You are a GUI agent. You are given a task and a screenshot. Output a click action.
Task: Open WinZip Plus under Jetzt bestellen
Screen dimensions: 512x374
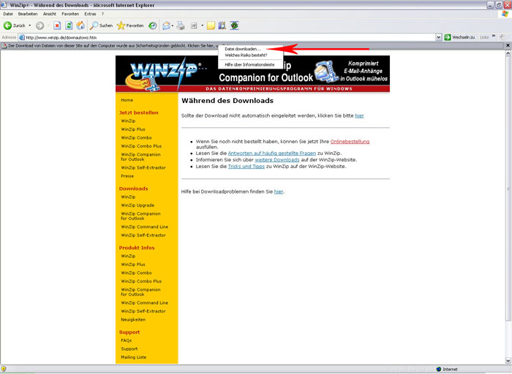click(x=133, y=129)
